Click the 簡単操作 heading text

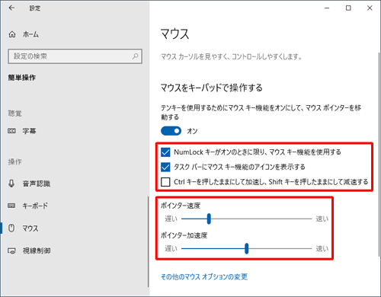pyautogui.click(x=22, y=78)
